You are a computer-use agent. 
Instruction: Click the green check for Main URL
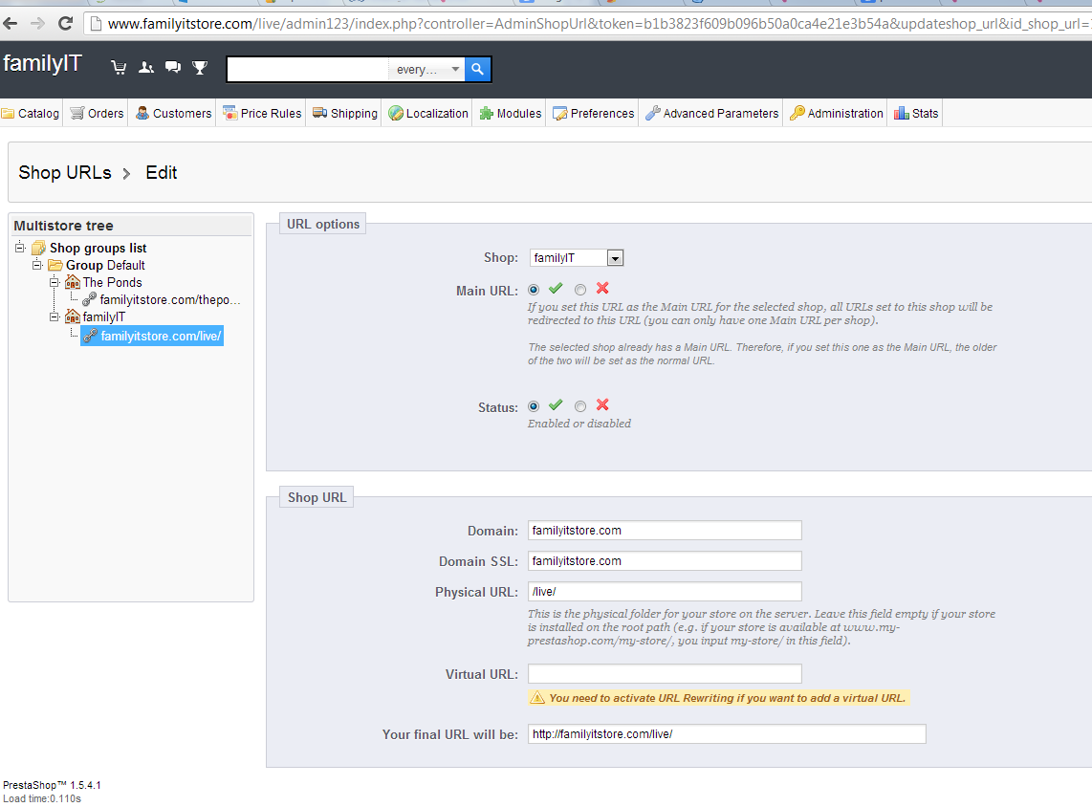(x=556, y=288)
